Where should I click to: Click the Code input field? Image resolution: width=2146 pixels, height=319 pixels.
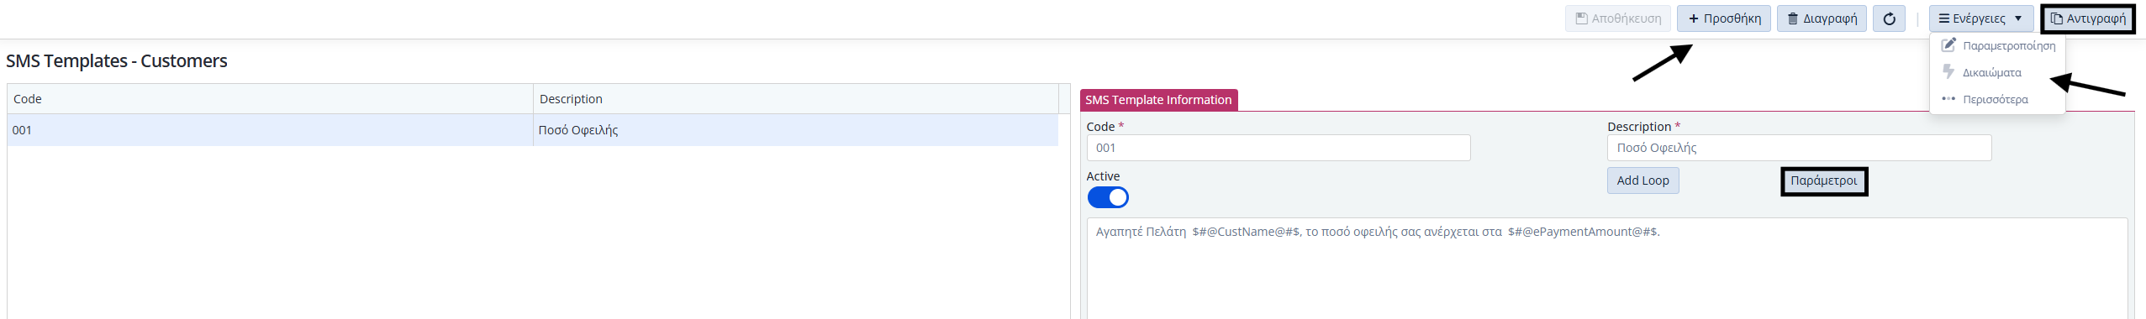(x=1279, y=148)
